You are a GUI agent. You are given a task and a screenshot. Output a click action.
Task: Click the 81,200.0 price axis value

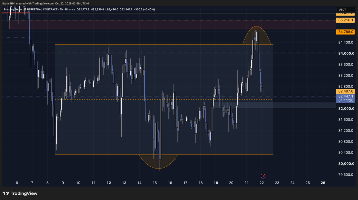346,131
